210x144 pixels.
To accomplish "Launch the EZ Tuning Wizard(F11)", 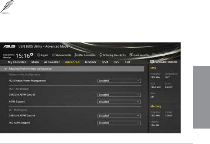I will (x=113, y=55).
